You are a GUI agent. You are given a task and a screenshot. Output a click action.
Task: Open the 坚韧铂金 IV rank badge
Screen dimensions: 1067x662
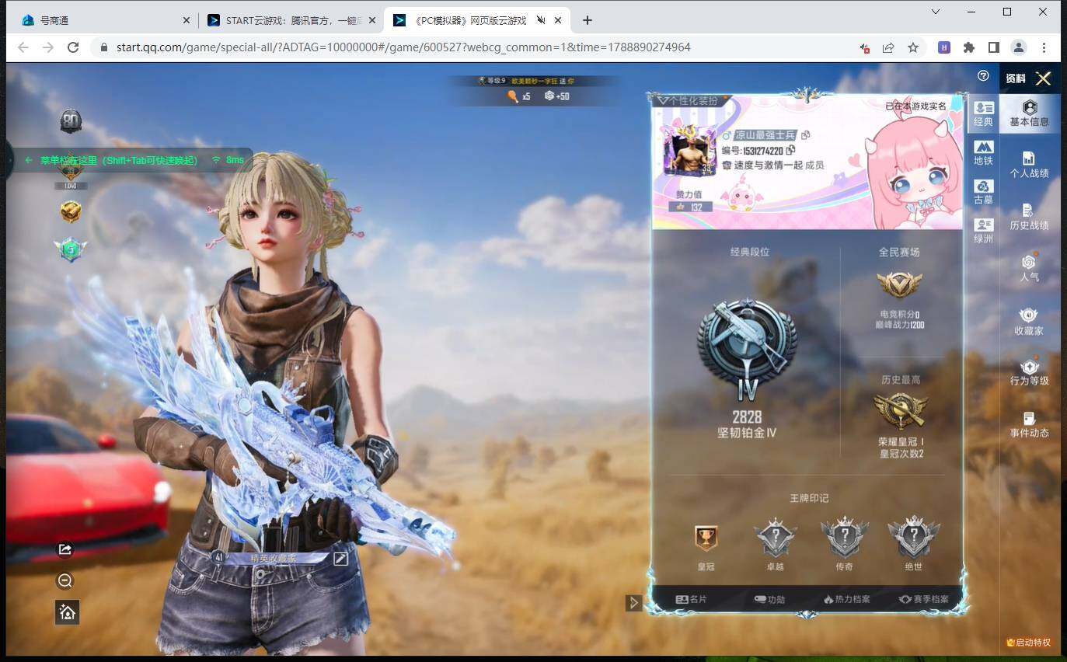[746, 350]
